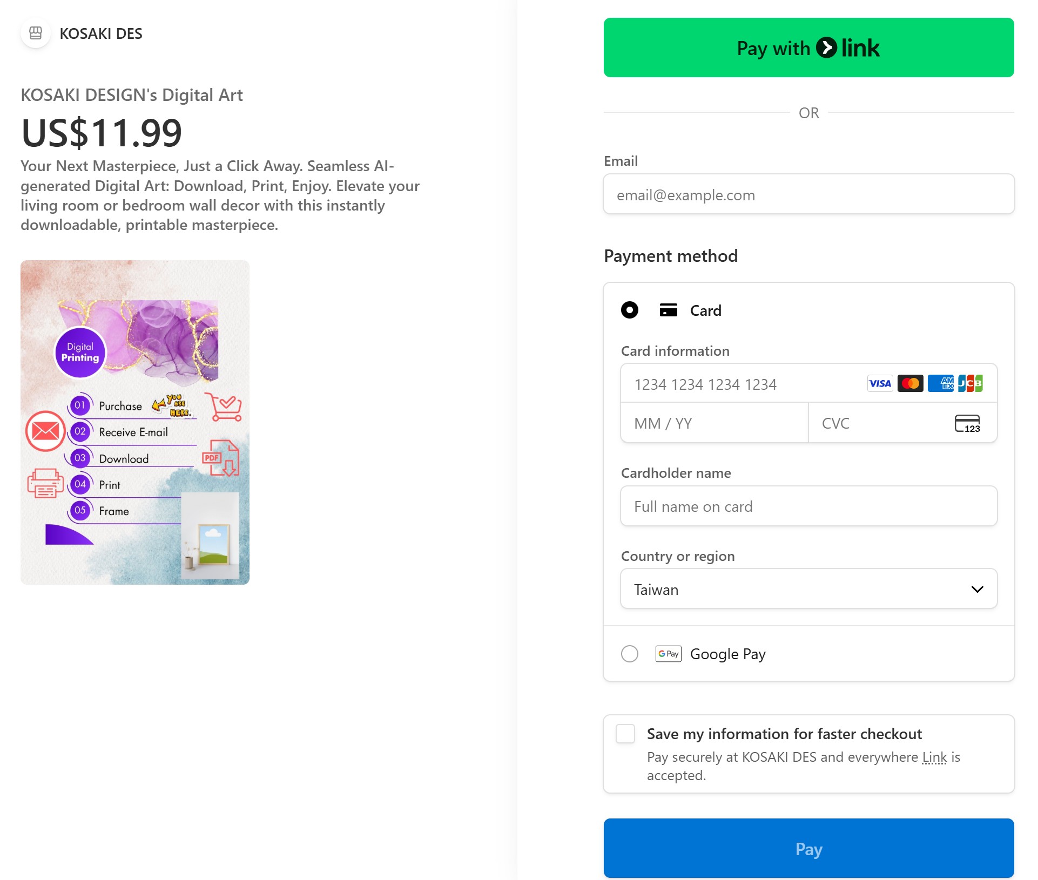Click the American Express logo
This screenshot has width=1038, height=880.
[x=940, y=384]
